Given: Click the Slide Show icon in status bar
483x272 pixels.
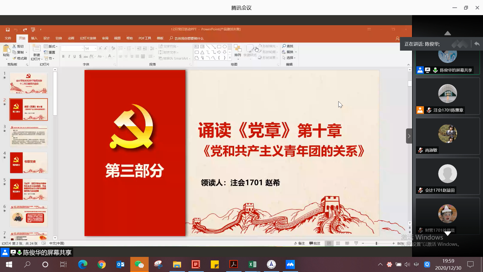Looking at the screenshot, I should pos(356,243).
